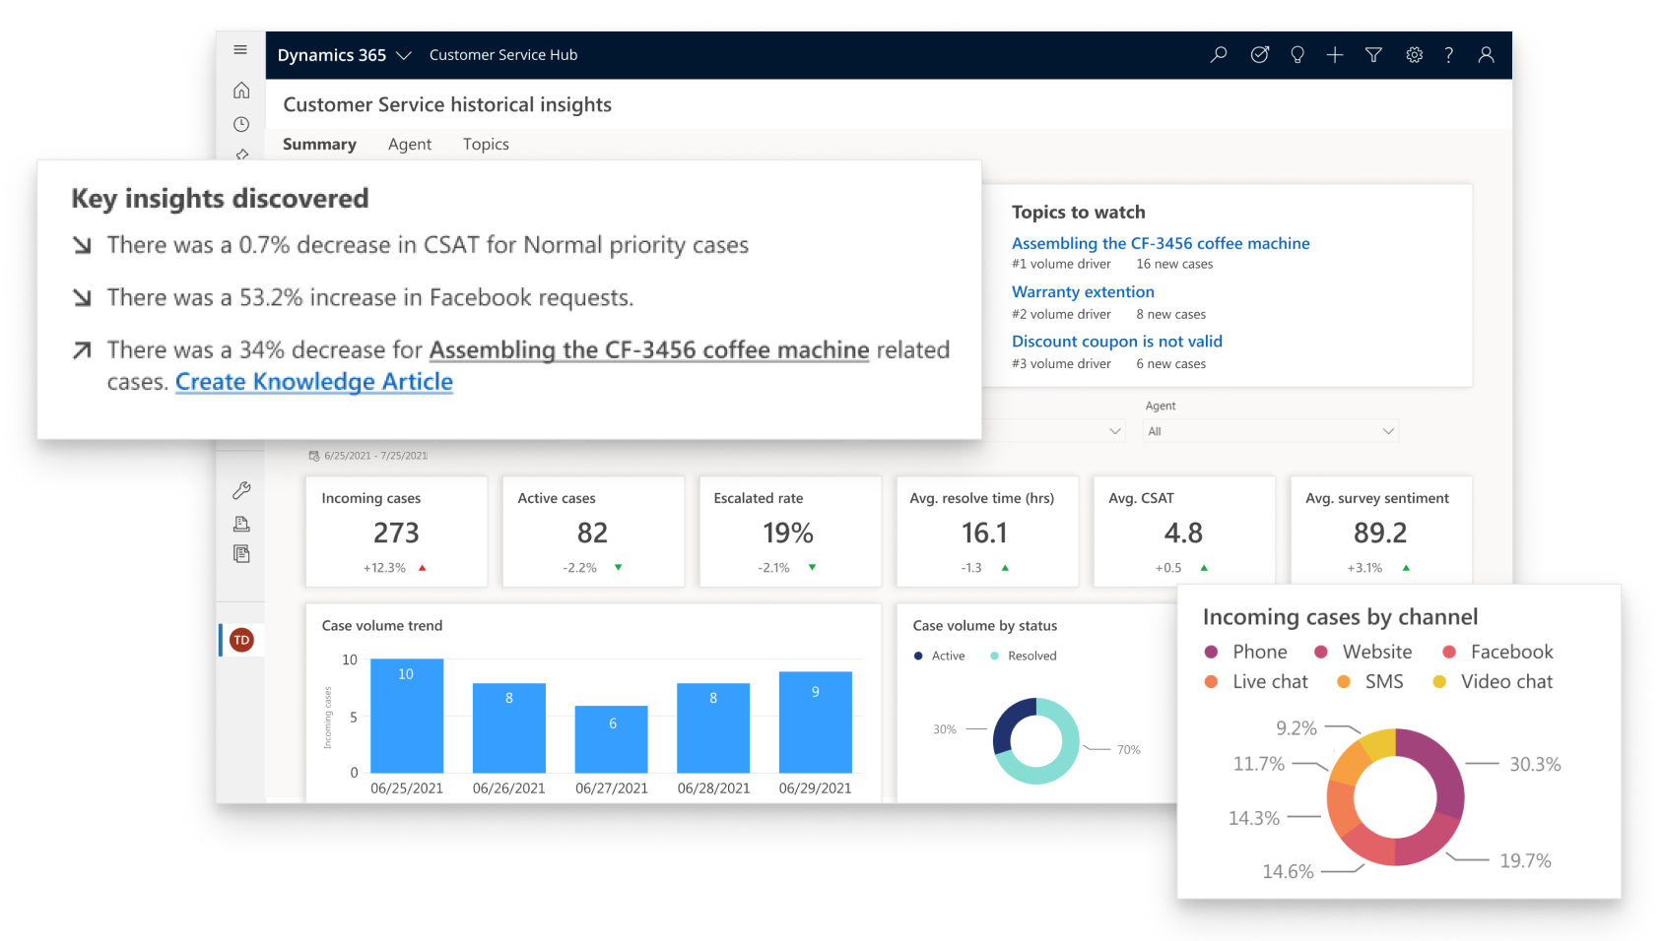Click the help question mark icon
The width and height of the screenshot is (1662, 941).
1448,55
